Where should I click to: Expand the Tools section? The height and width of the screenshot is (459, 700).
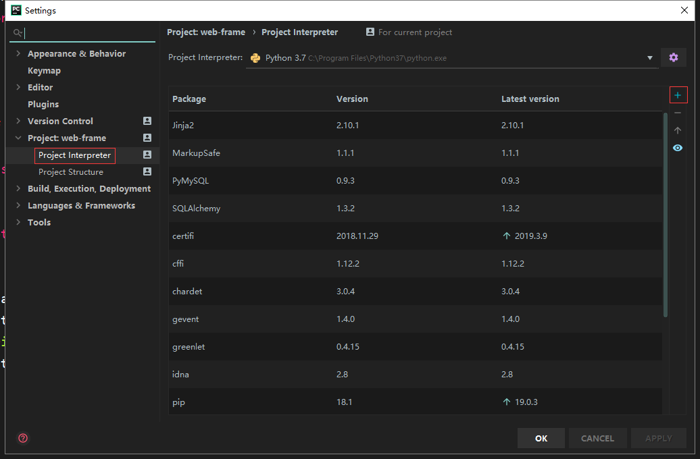(18, 222)
